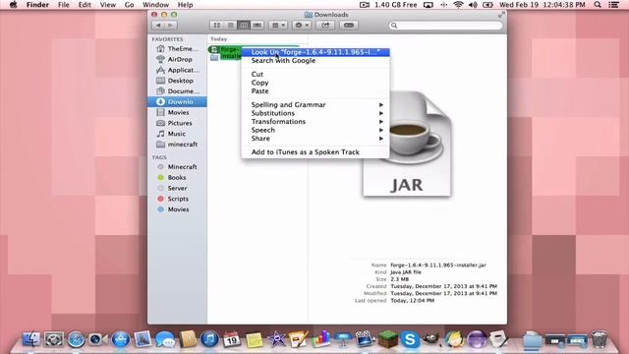The image size is (629, 354).
Task: Select Downloads in the sidebar
Action: 177,101
